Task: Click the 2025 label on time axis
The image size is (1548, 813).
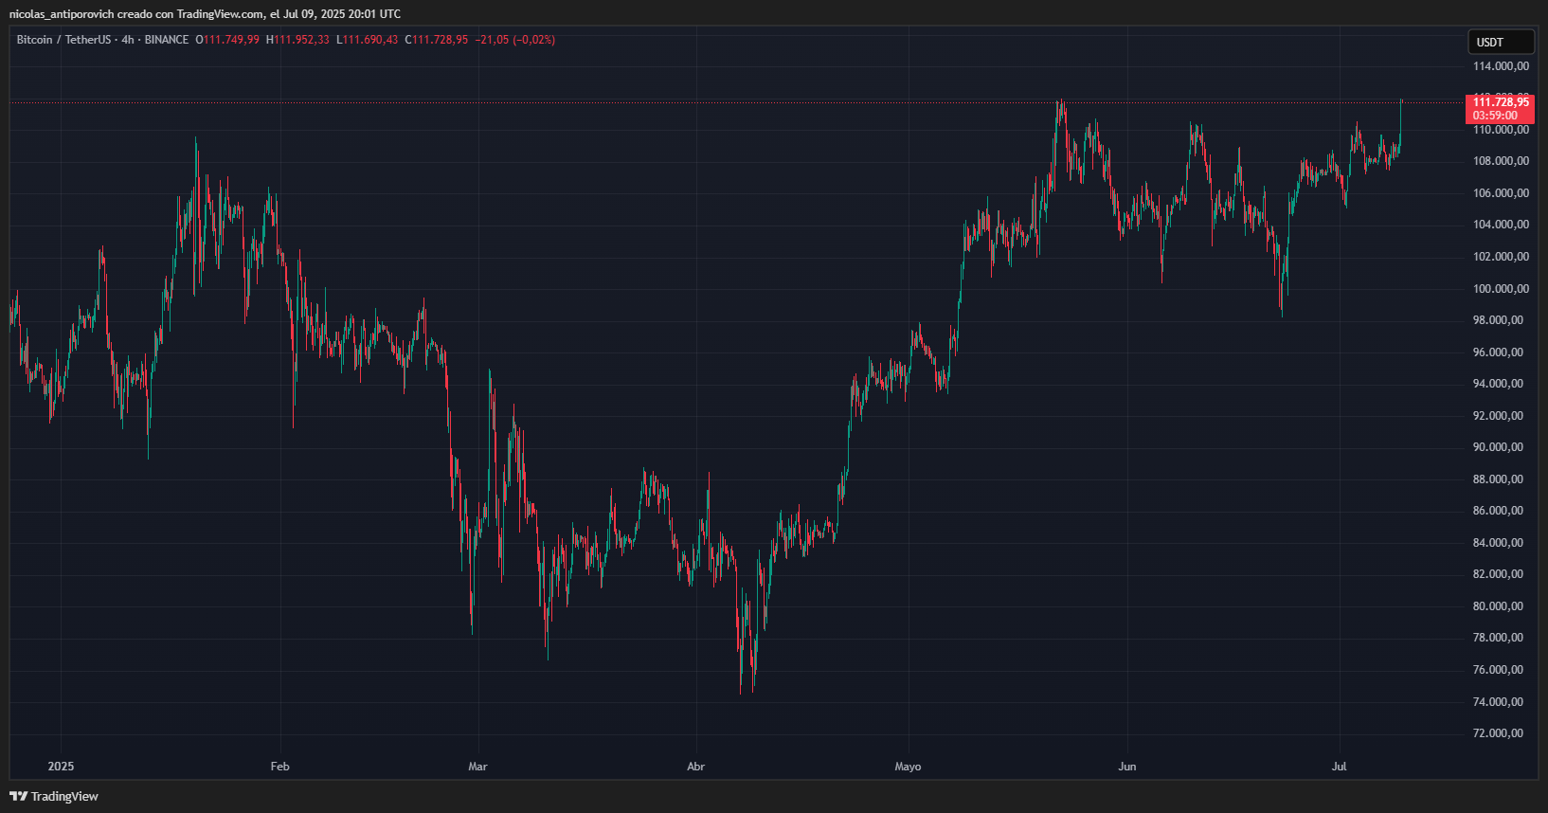Action: coord(61,767)
